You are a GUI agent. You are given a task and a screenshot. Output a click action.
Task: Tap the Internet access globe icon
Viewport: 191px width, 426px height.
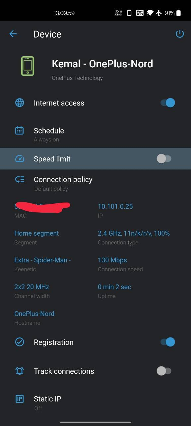pyautogui.click(x=20, y=103)
